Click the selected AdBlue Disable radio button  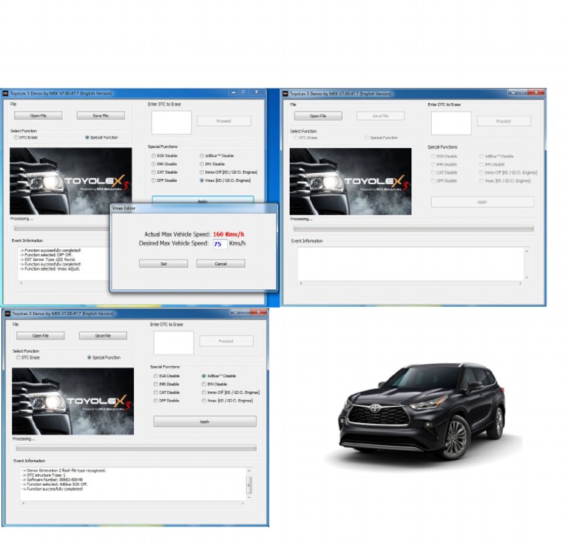[204, 376]
